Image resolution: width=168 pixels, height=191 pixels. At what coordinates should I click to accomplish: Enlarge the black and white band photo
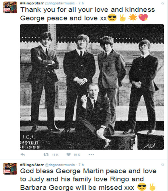pyautogui.click(x=92, y=87)
